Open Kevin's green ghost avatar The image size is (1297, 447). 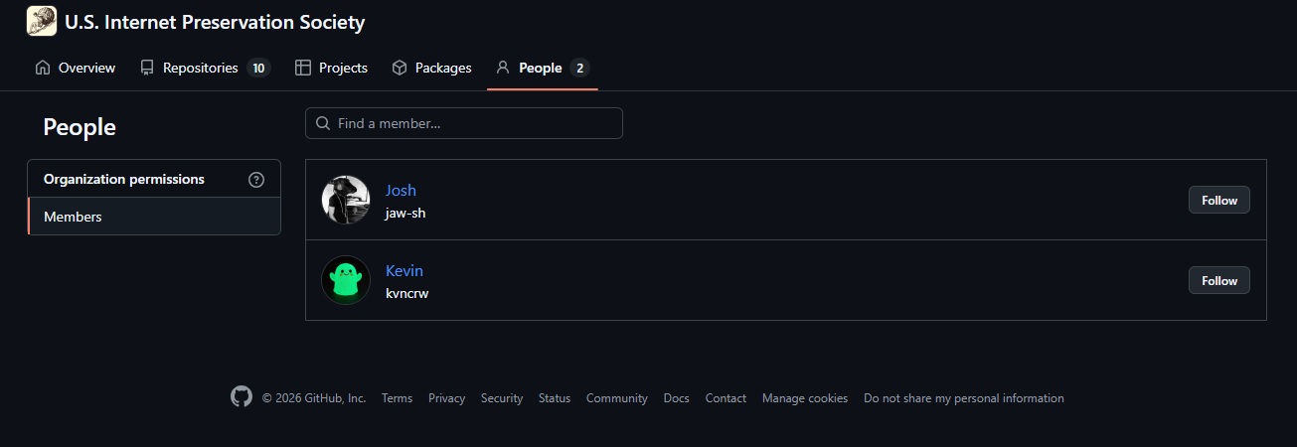click(x=346, y=280)
